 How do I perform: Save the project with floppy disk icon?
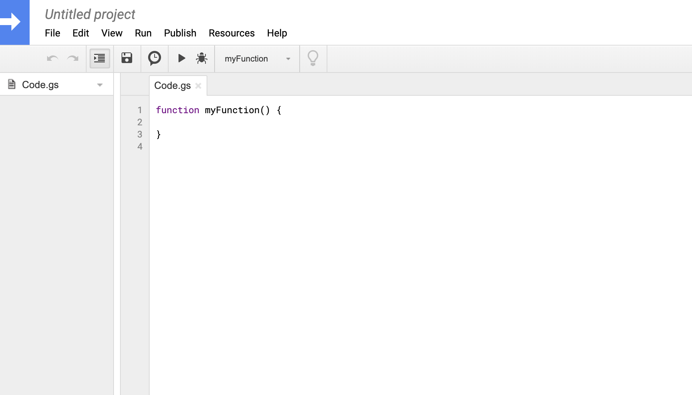click(127, 58)
